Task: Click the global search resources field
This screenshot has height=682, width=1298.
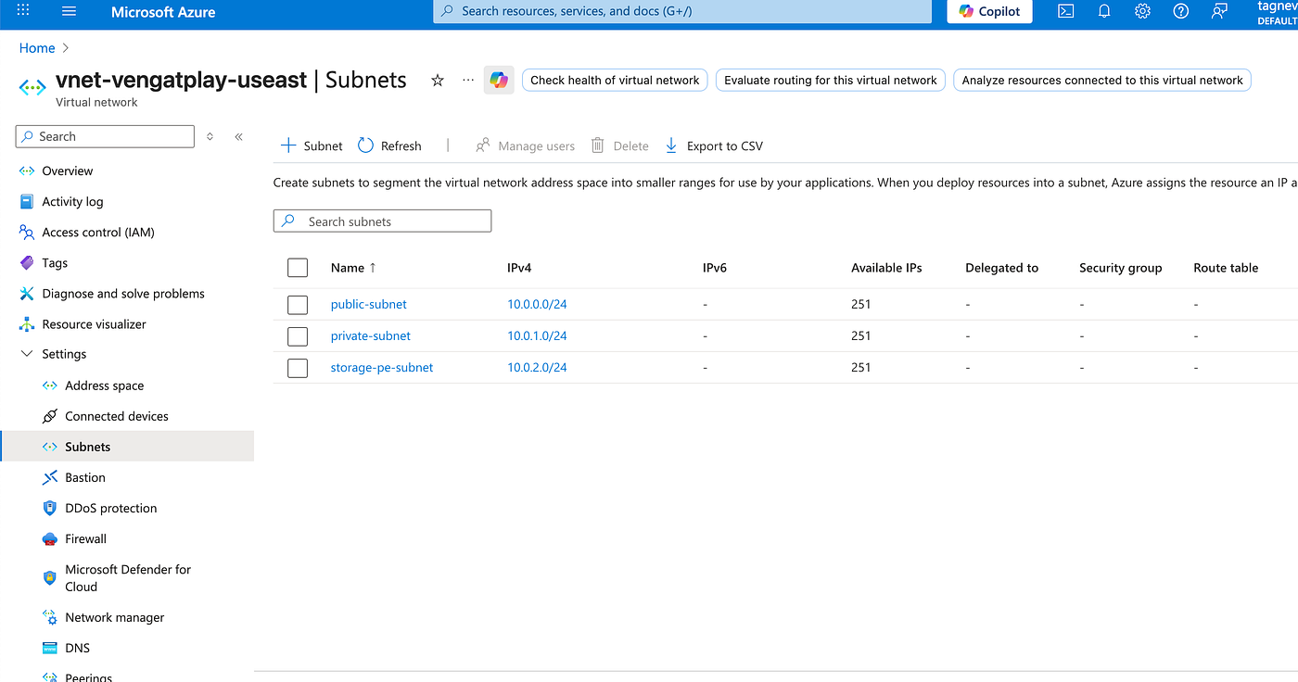Action: [682, 11]
